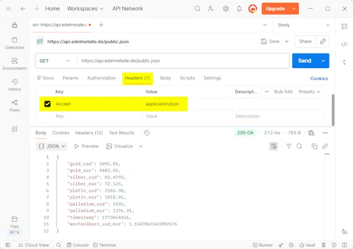Switch to the Authorization tab
The image size is (353, 249).
pos(101,78)
